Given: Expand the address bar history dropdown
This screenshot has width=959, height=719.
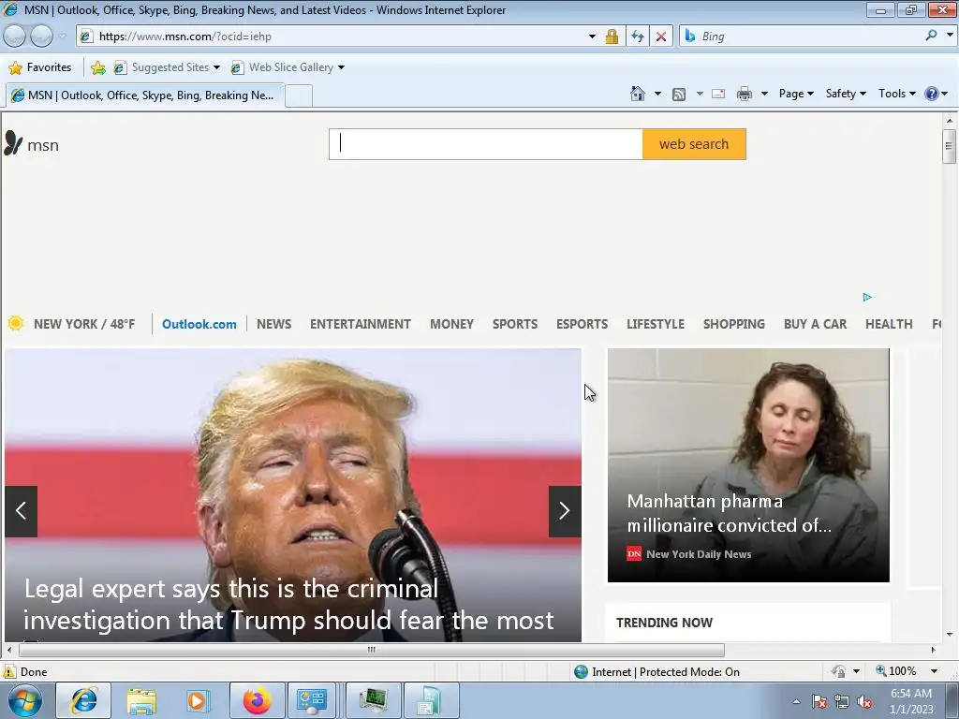Looking at the screenshot, I should pyautogui.click(x=592, y=37).
